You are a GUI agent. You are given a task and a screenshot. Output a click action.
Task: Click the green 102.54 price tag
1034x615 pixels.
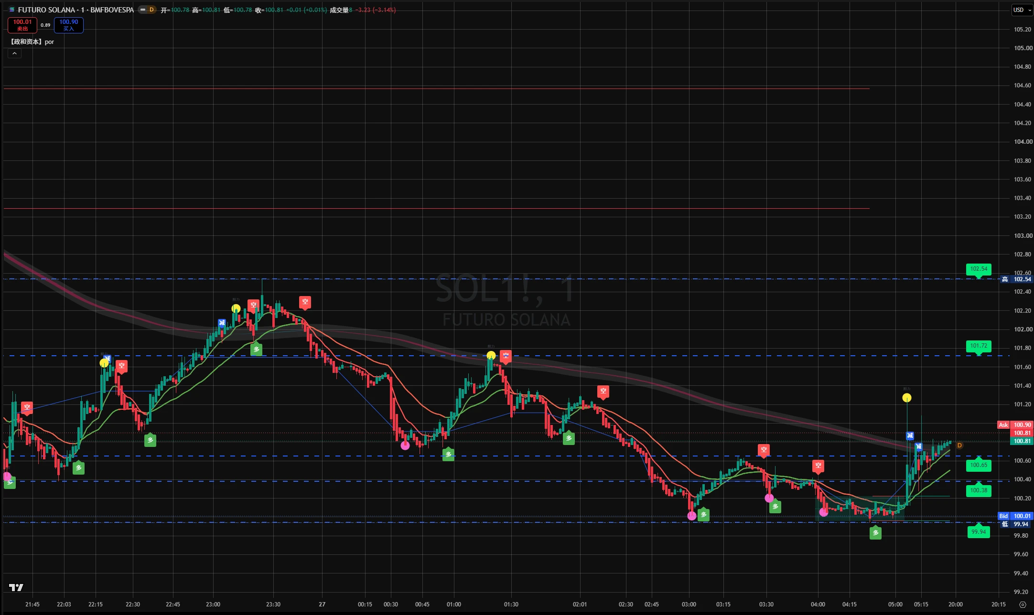point(979,269)
